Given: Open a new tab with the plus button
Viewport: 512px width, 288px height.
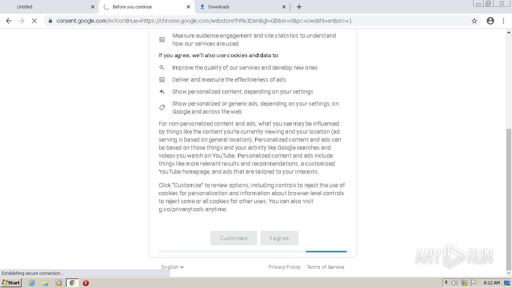Looking at the screenshot, I should 299,7.
